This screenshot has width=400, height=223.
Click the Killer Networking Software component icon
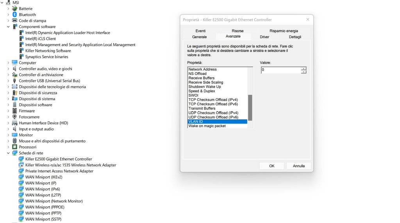(x=21, y=51)
